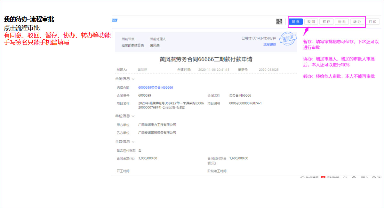
Task: Open the QR code icon
Action: [x=279, y=22]
